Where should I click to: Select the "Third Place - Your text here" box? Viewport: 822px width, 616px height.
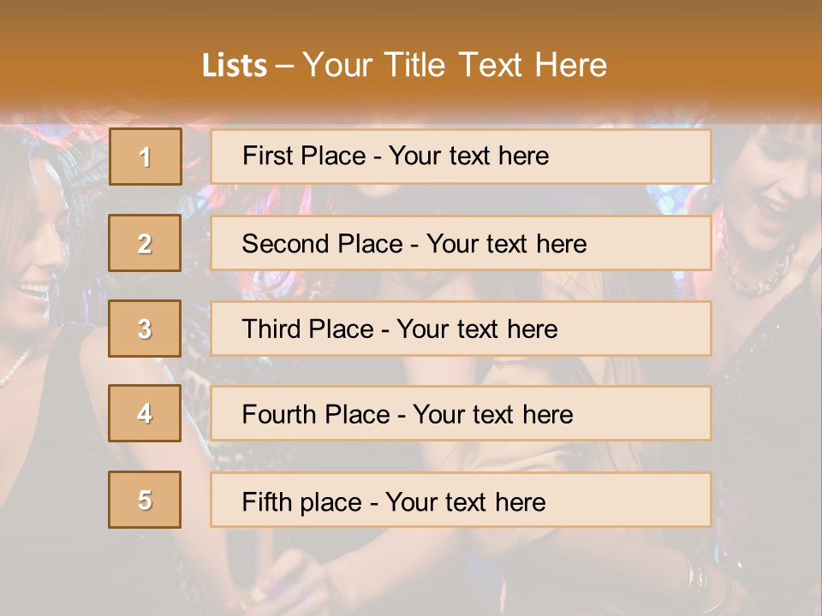click(x=461, y=329)
